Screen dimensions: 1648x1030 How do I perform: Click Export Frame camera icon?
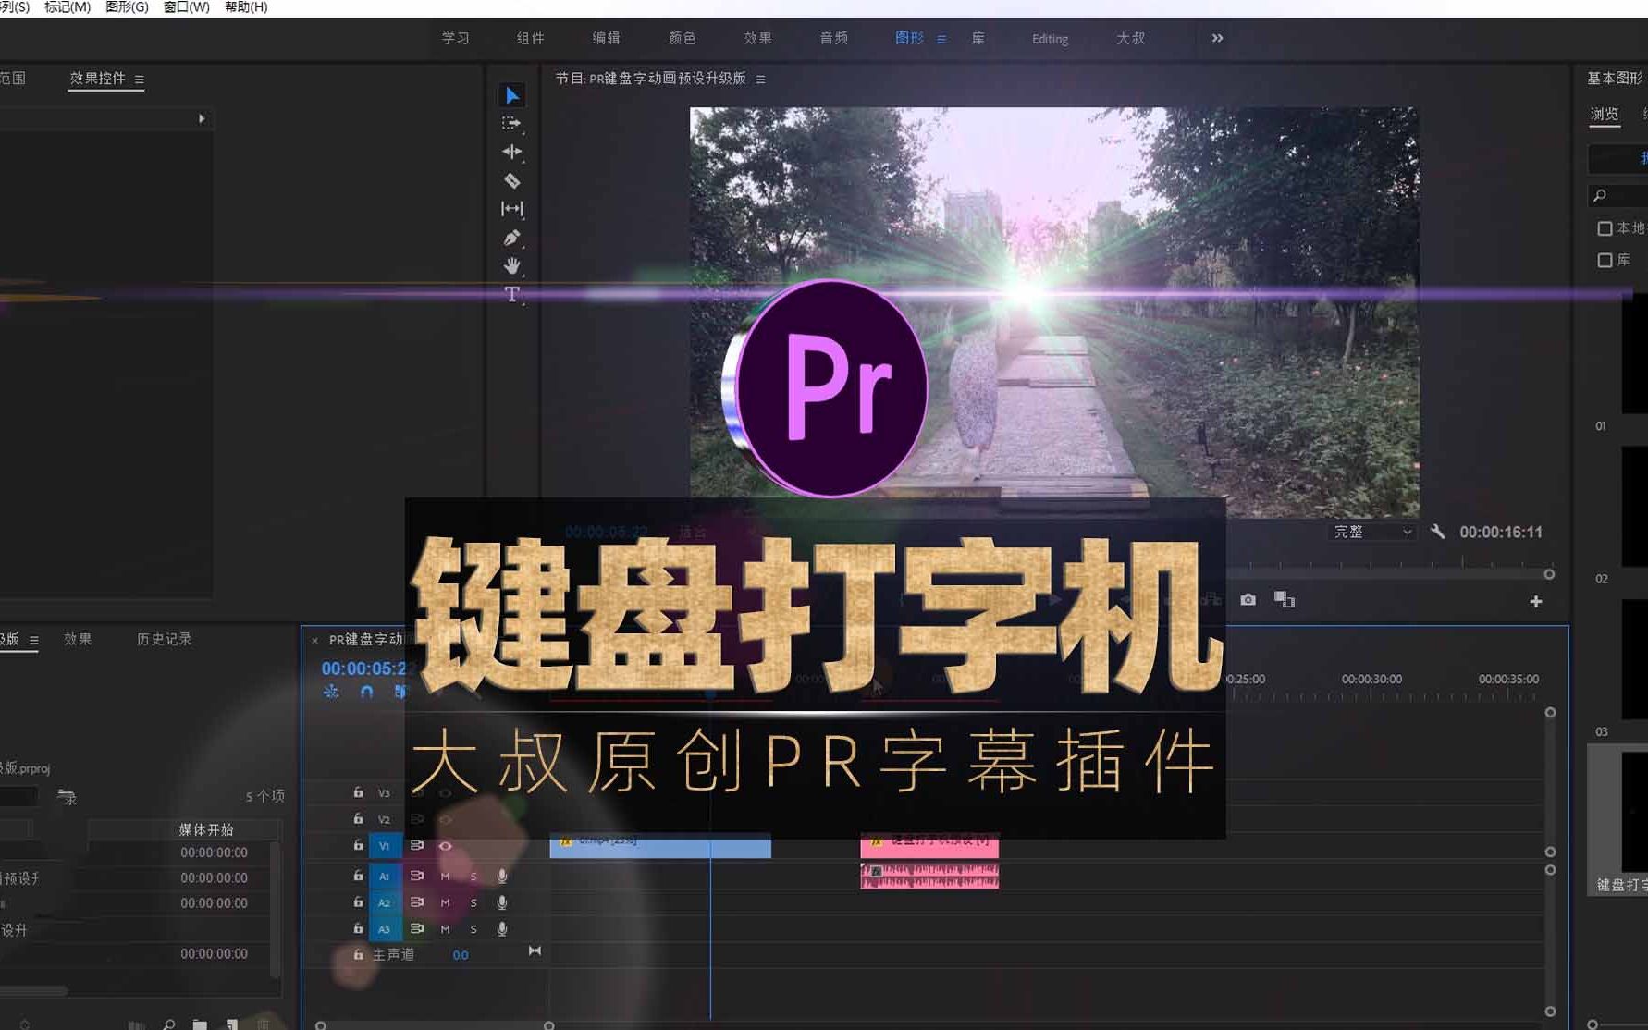coord(1248,600)
